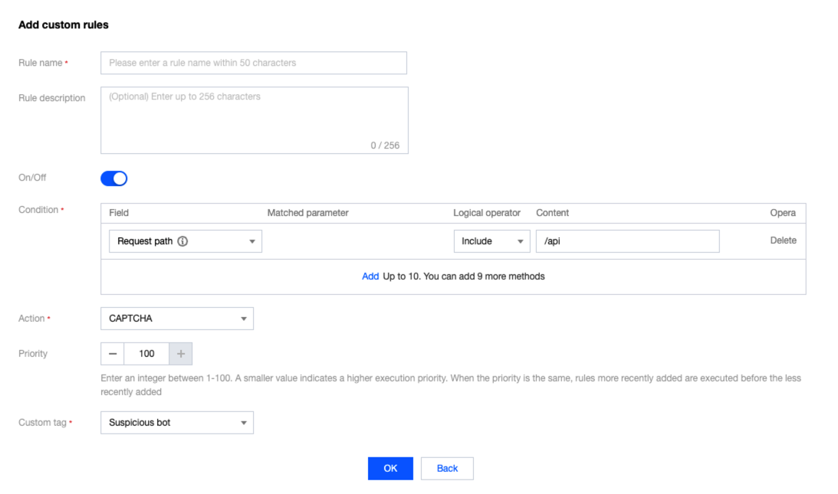Click the priority plus stepper button

tap(181, 354)
